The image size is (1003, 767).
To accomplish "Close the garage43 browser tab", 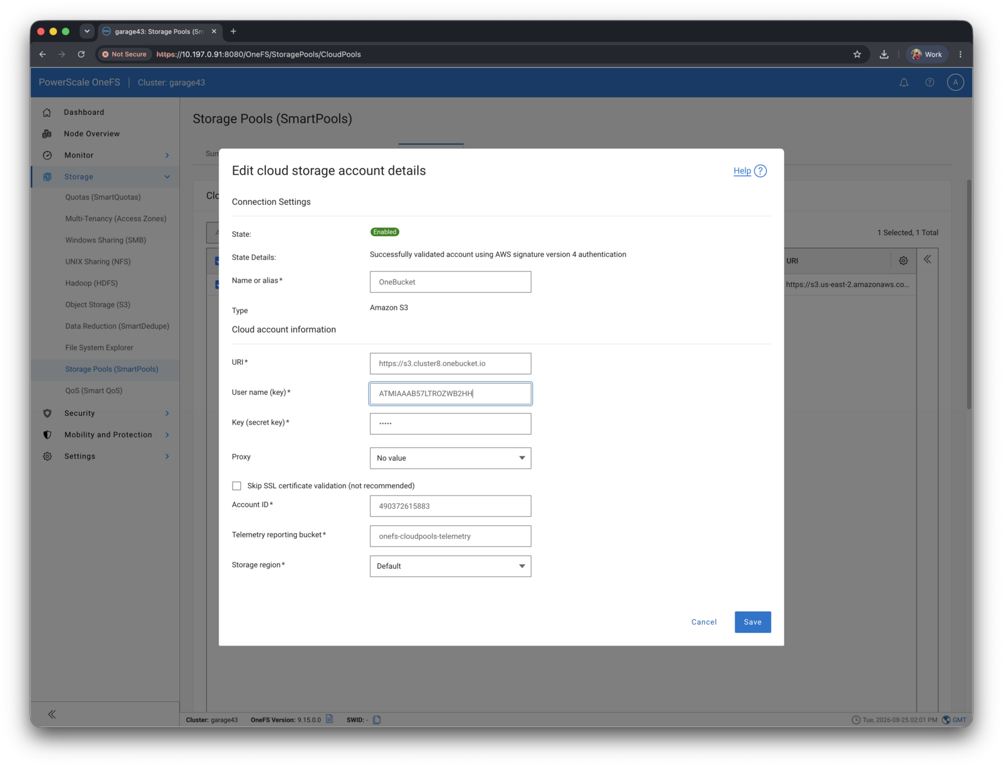I will 214,31.
